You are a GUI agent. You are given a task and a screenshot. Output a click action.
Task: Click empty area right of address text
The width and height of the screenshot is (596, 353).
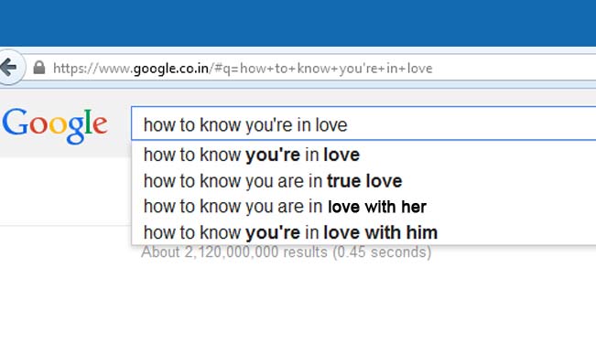513,69
